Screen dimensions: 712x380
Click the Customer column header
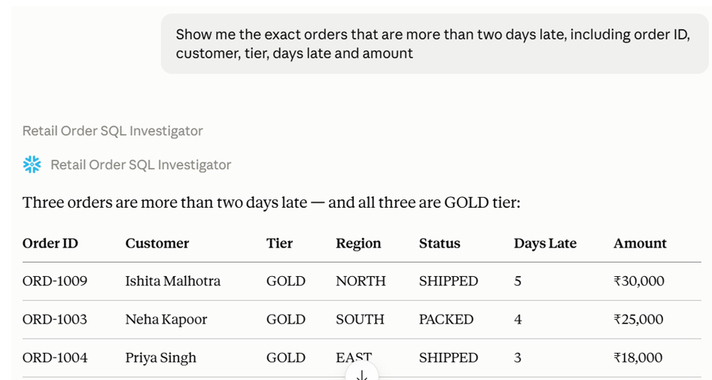coord(157,243)
